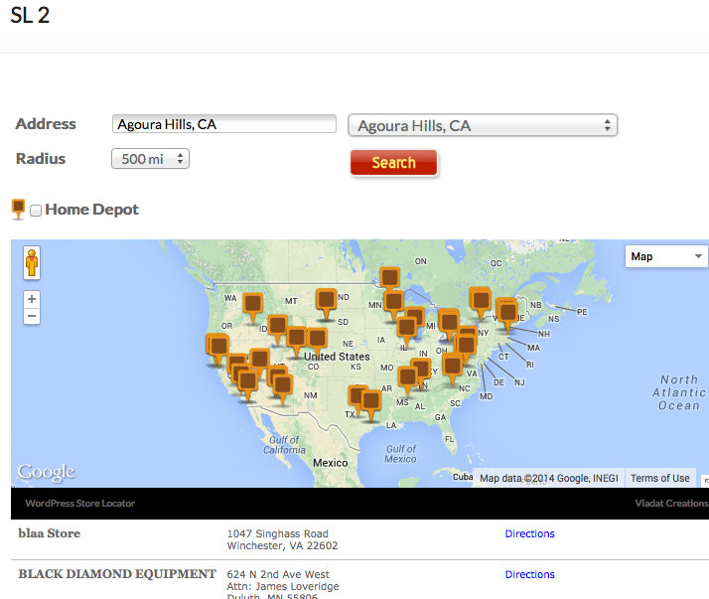Viewport: 709px width, 599px height.
Task: Open the Map type dropdown
Action: click(665, 256)
